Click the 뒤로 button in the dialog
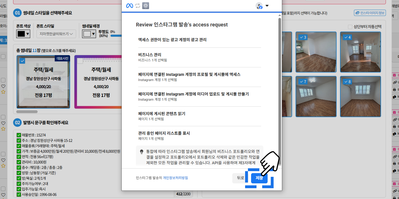The image size is (399, 199). tap(240, 178)
